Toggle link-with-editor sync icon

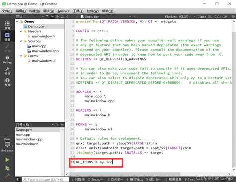coord(52,16)
